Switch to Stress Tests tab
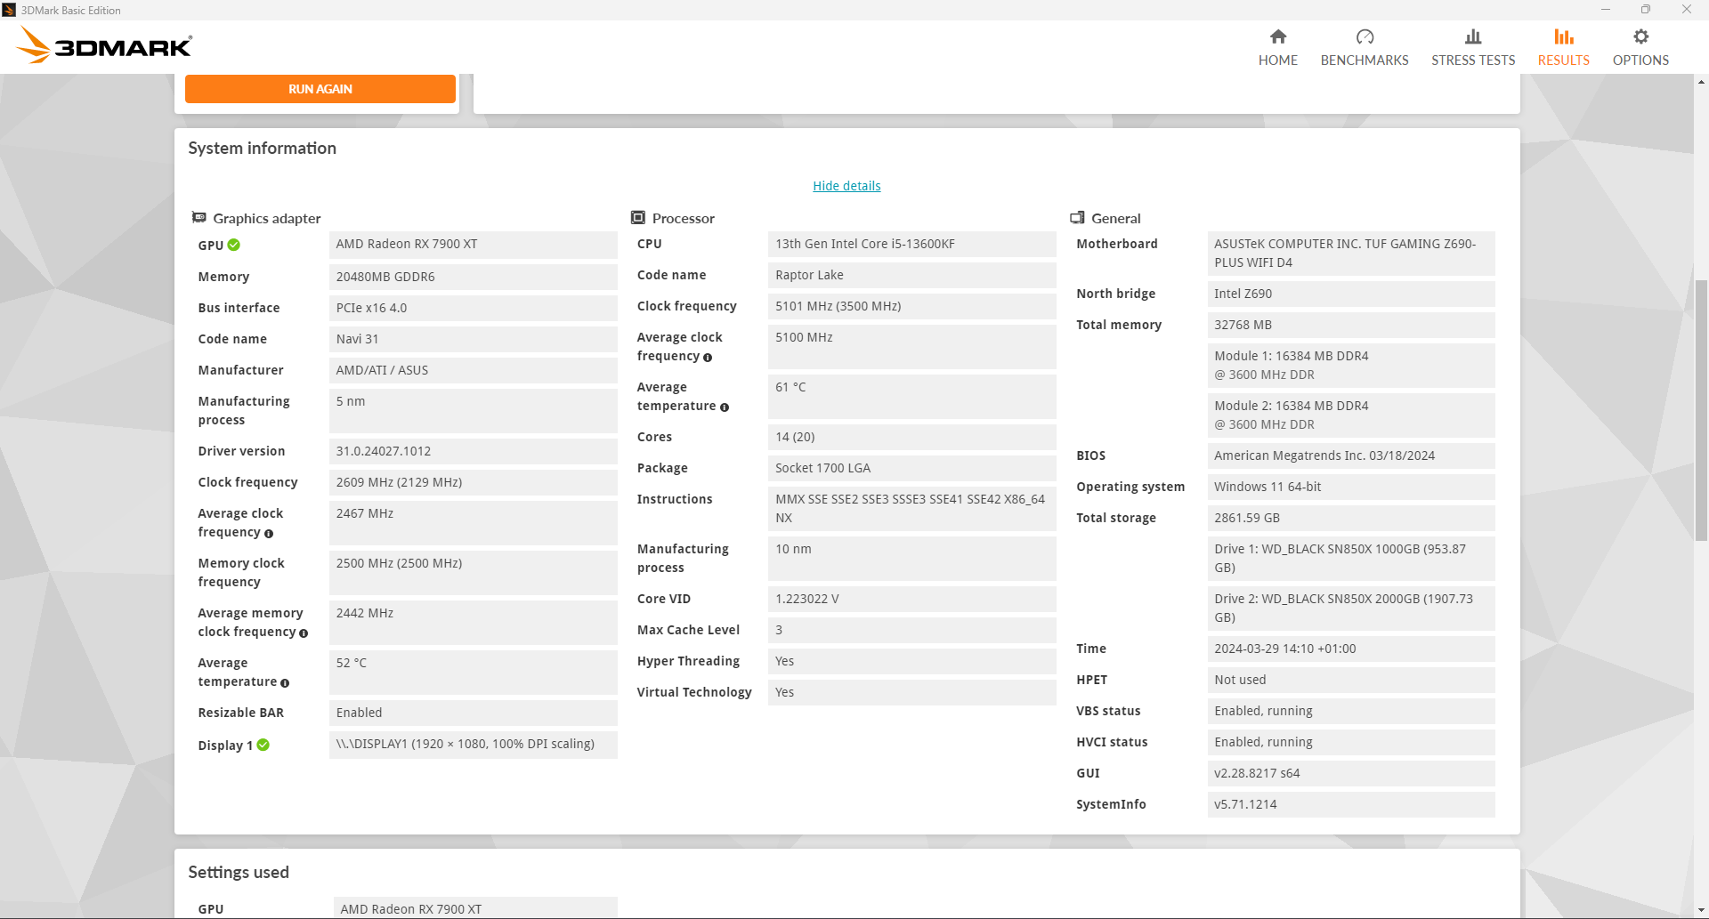This screenshot has height=919, width=1709. click(1472, 47)
